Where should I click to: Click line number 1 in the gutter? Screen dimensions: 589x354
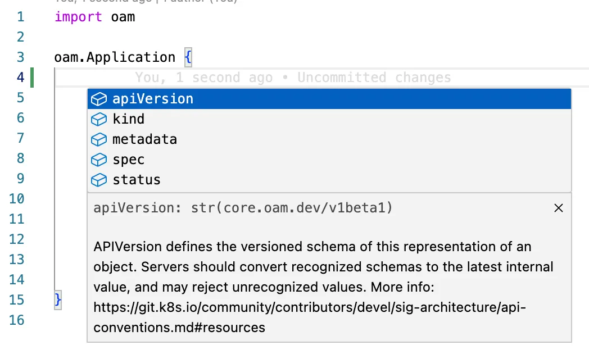coord(21,17)
